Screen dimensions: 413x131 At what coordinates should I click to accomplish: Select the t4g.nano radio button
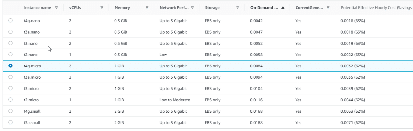(x=11, y=21)
